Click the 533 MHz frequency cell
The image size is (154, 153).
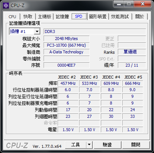tap(89, 83)
